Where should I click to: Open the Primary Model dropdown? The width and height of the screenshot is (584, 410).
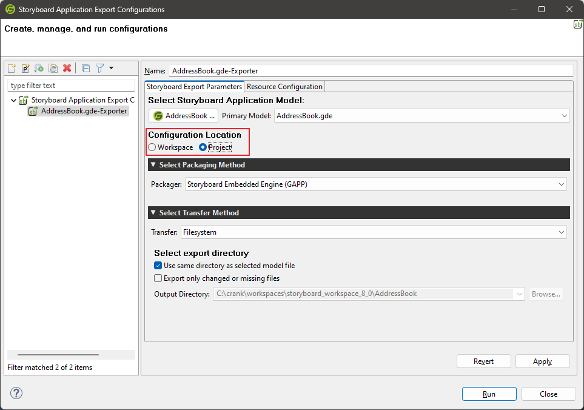564,115
